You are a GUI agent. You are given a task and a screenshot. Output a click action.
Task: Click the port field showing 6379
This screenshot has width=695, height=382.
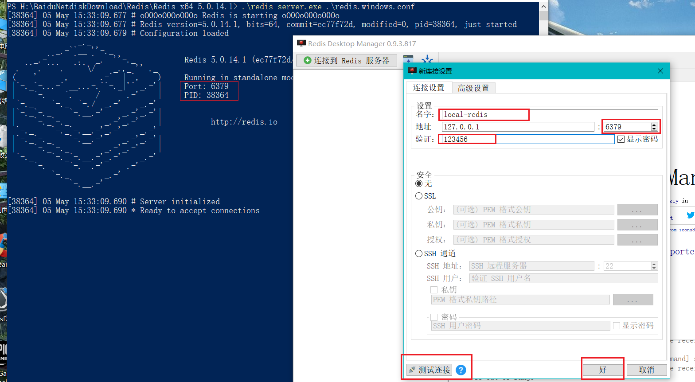click(627, 127)
